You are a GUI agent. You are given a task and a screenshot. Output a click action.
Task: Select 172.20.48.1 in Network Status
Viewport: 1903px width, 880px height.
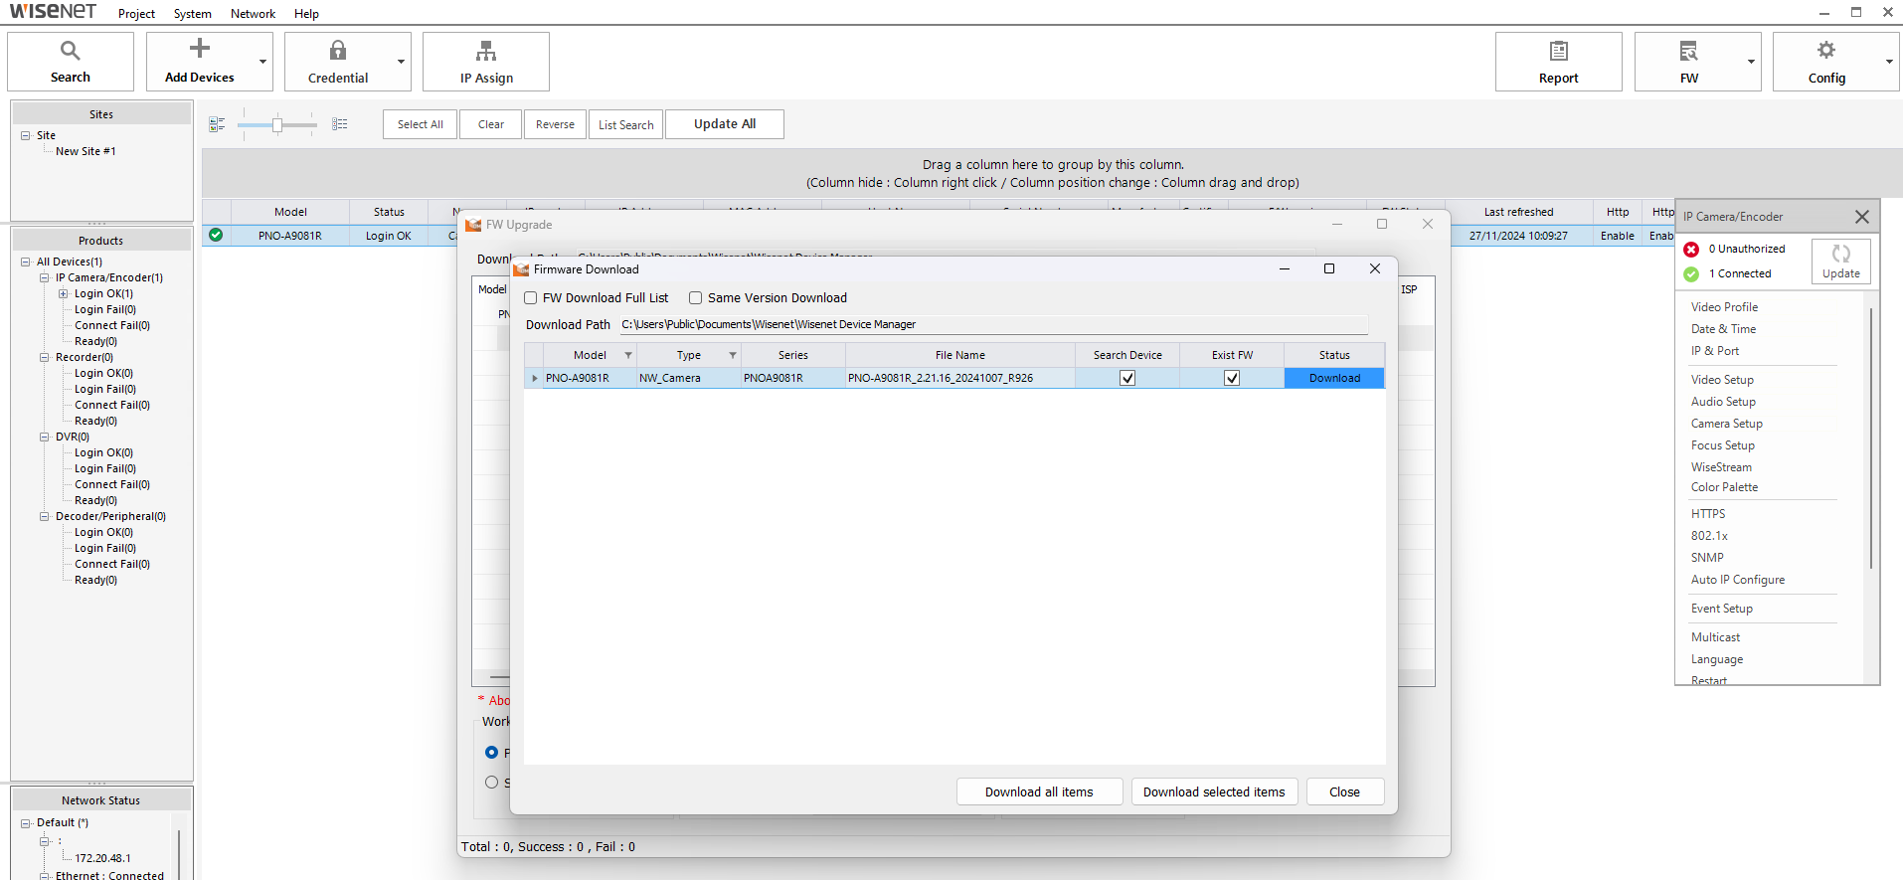tap(102, 858)
